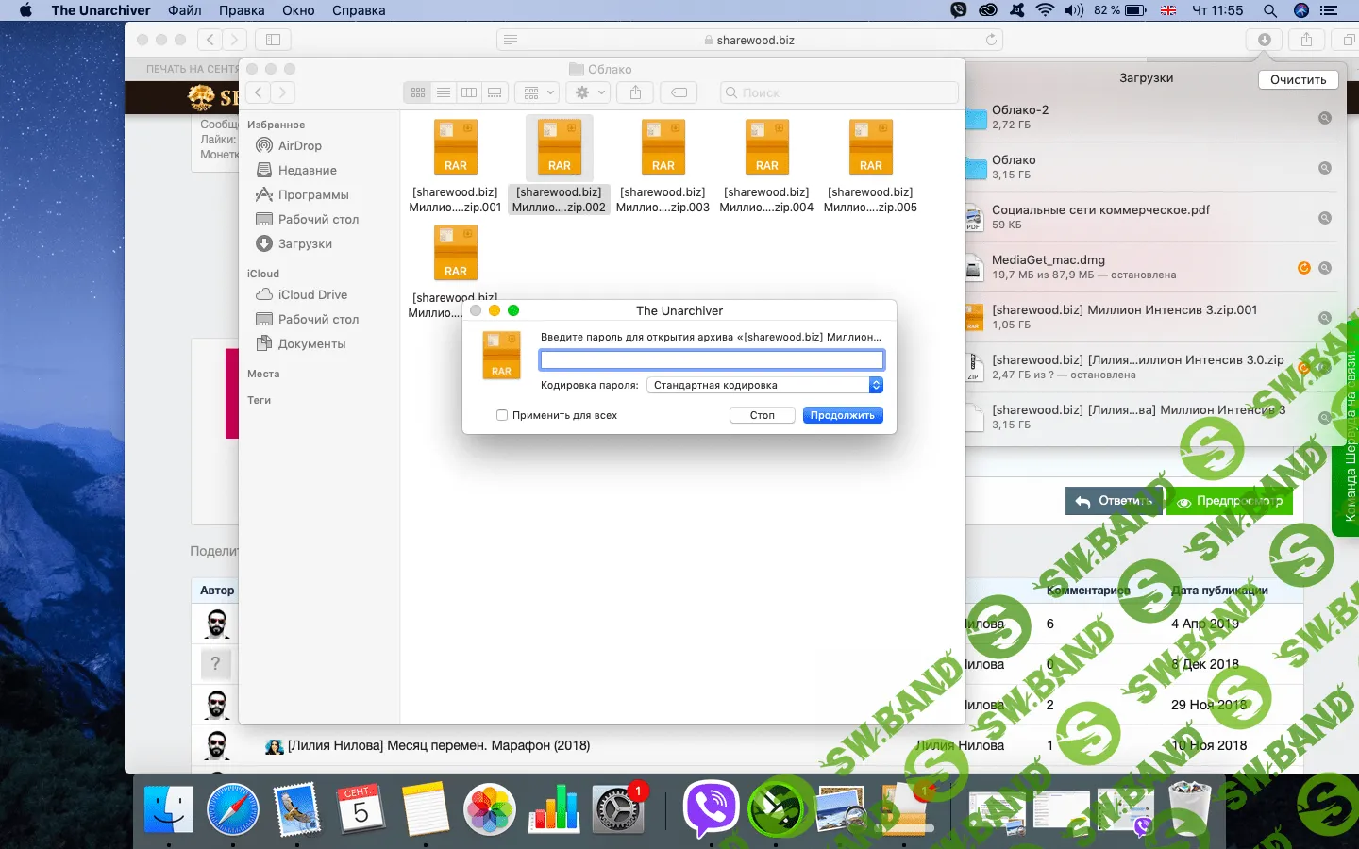
Task: Open Viber from the Dock
Action: point(710,808)
